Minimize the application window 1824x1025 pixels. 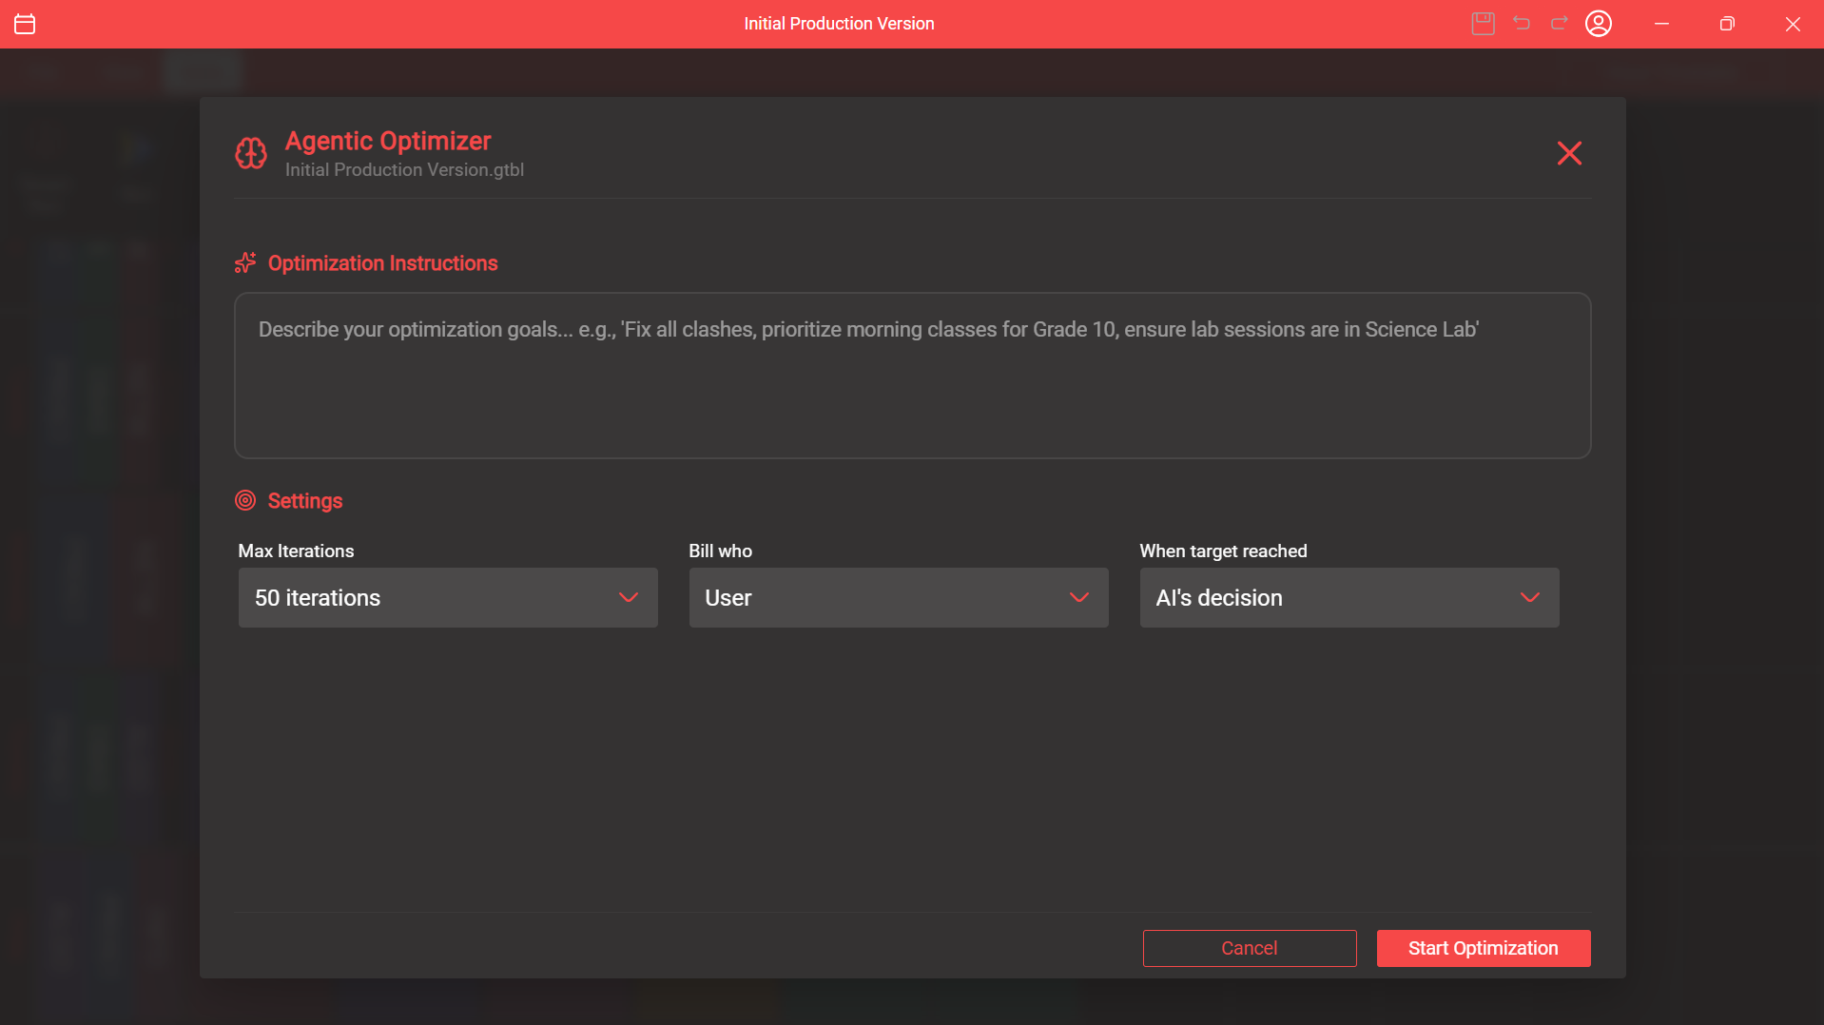[1662, 24]
